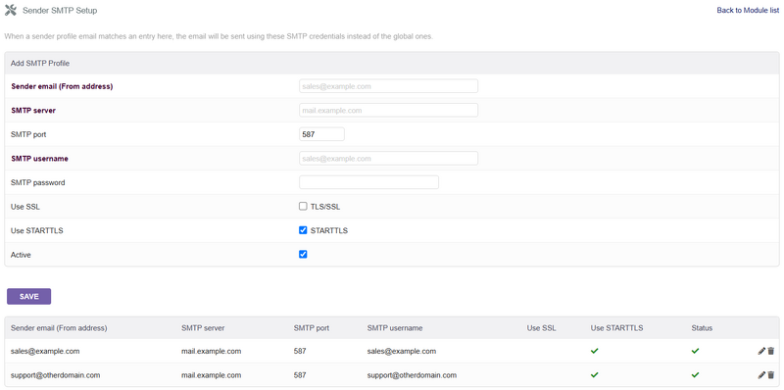
Task: Click the Sender email (From address) form label
Action: pos(62,86)
